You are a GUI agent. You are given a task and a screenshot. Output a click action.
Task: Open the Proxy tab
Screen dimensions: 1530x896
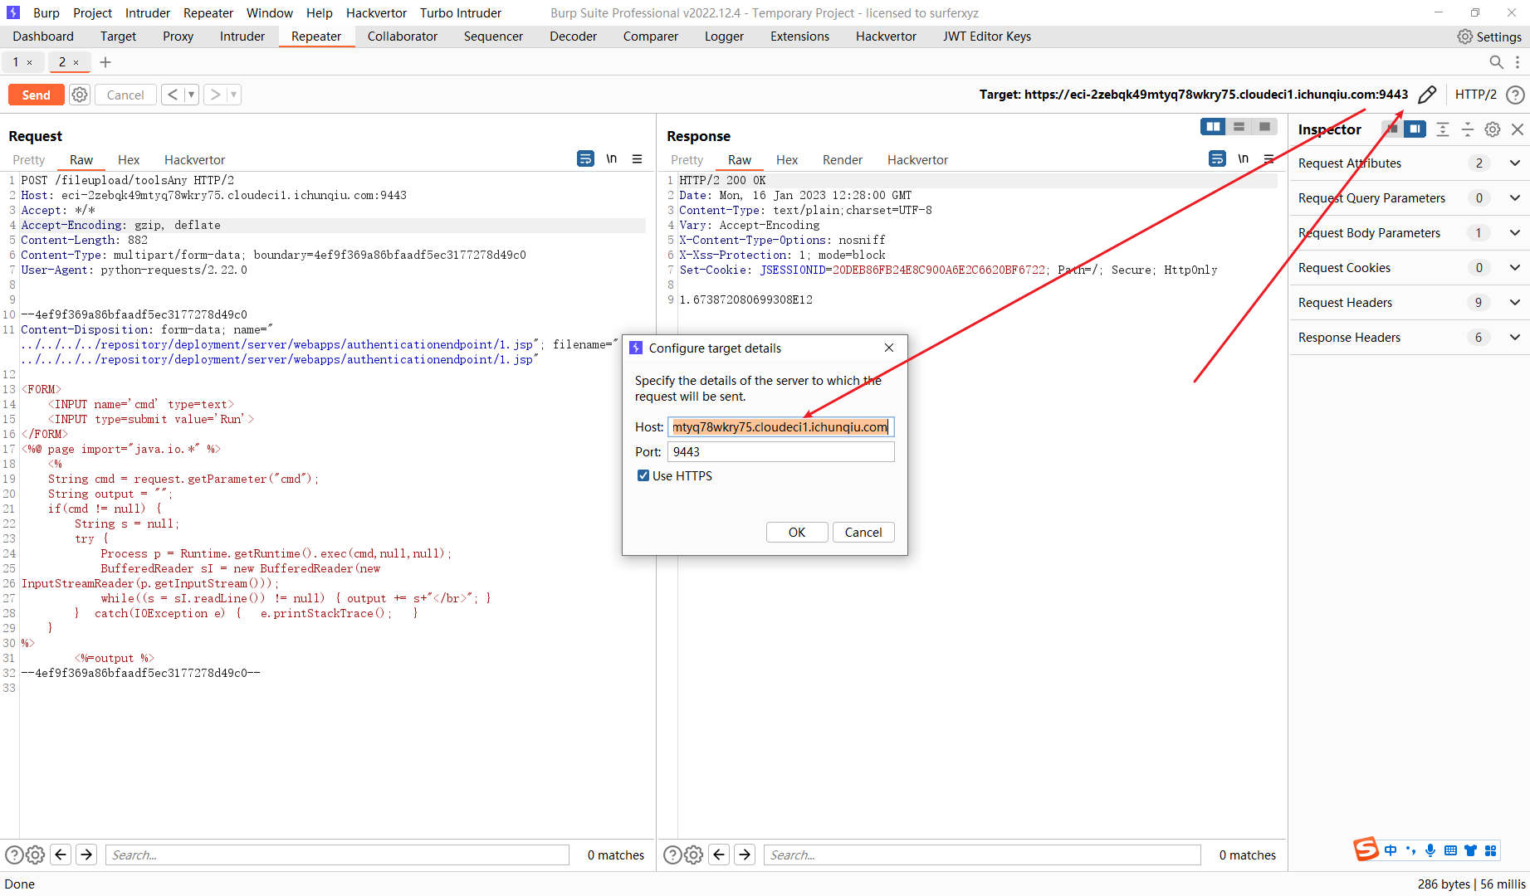pos(178,37)
